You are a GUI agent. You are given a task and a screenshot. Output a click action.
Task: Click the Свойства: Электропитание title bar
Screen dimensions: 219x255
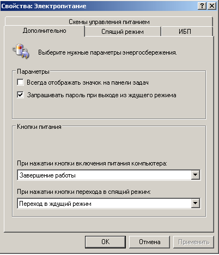99,6
